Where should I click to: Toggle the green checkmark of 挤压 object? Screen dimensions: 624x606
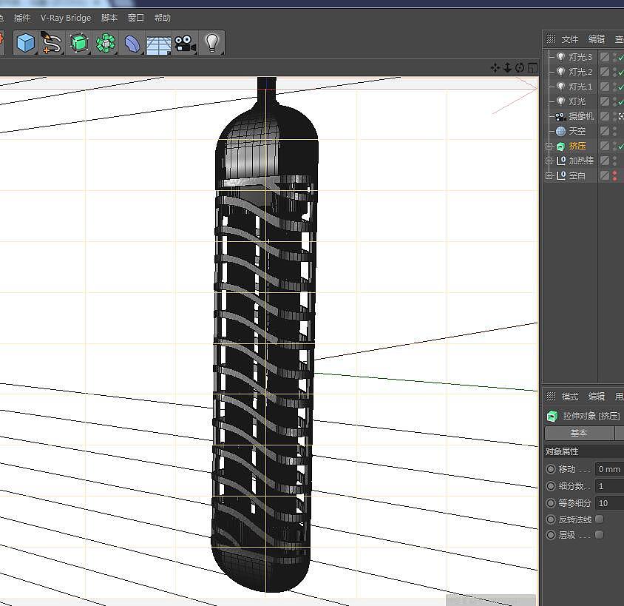[622, 147]
